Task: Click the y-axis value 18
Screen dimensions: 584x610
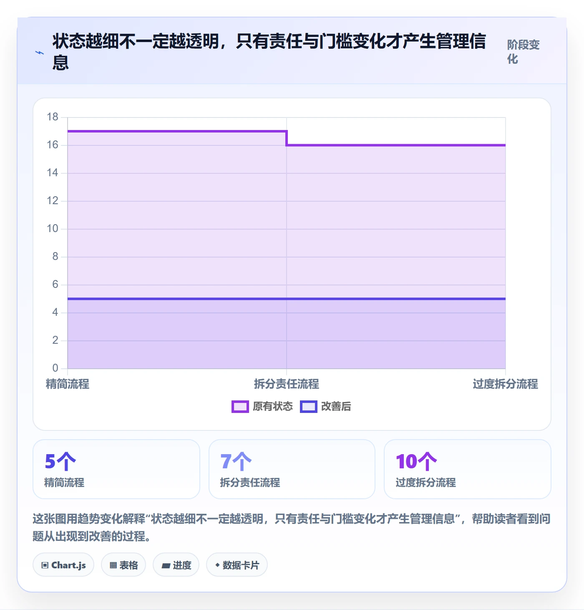Action: click(x=53, y=117)
